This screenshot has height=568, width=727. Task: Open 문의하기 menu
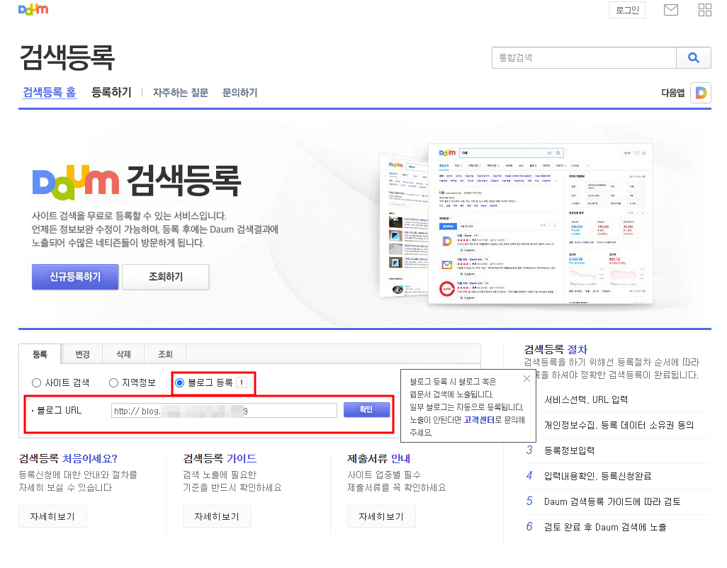[239, 93]
